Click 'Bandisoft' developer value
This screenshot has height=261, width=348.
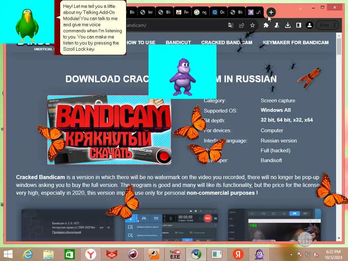pyautogui.click(x=271, y=160)
